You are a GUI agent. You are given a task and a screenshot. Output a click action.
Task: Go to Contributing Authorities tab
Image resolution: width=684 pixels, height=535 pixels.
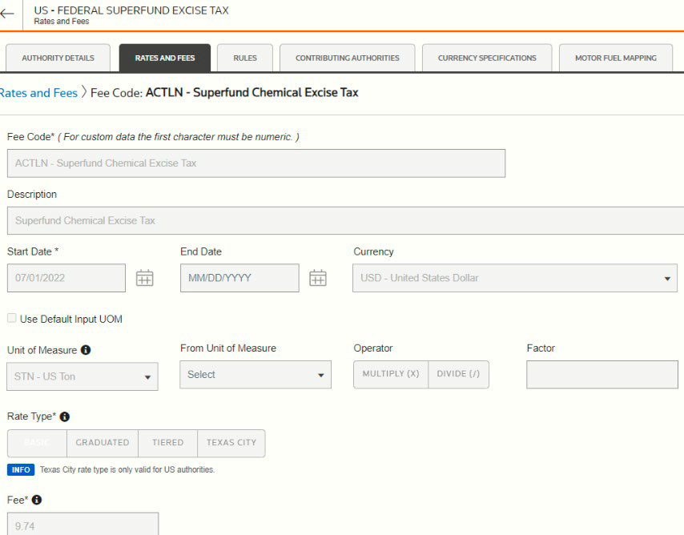pyautogui.click(x=347, y=58)
